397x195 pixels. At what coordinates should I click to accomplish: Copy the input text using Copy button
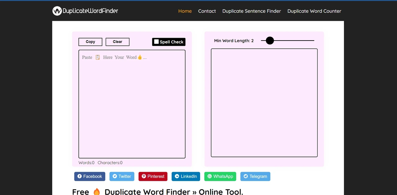[90, 42]
